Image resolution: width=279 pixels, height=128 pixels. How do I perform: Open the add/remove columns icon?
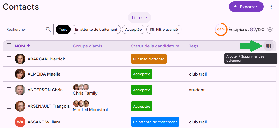(268, 46)
